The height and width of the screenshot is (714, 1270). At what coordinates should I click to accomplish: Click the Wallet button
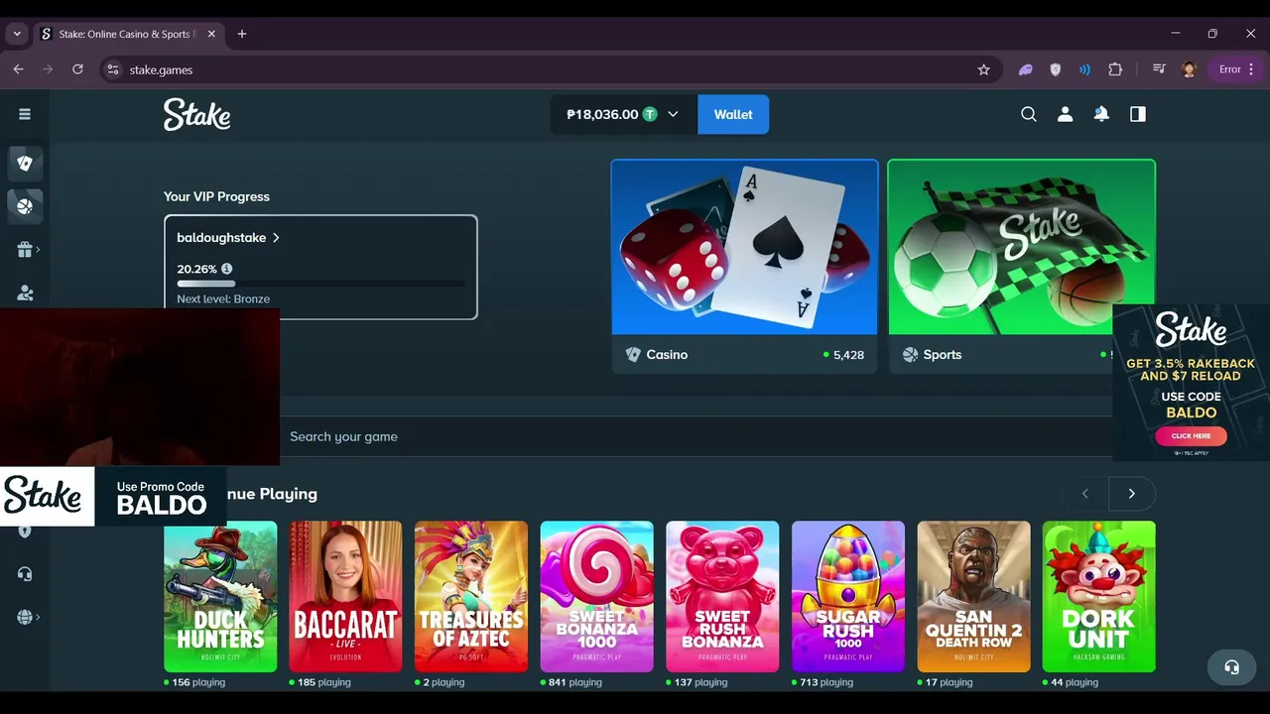[733, 114]
